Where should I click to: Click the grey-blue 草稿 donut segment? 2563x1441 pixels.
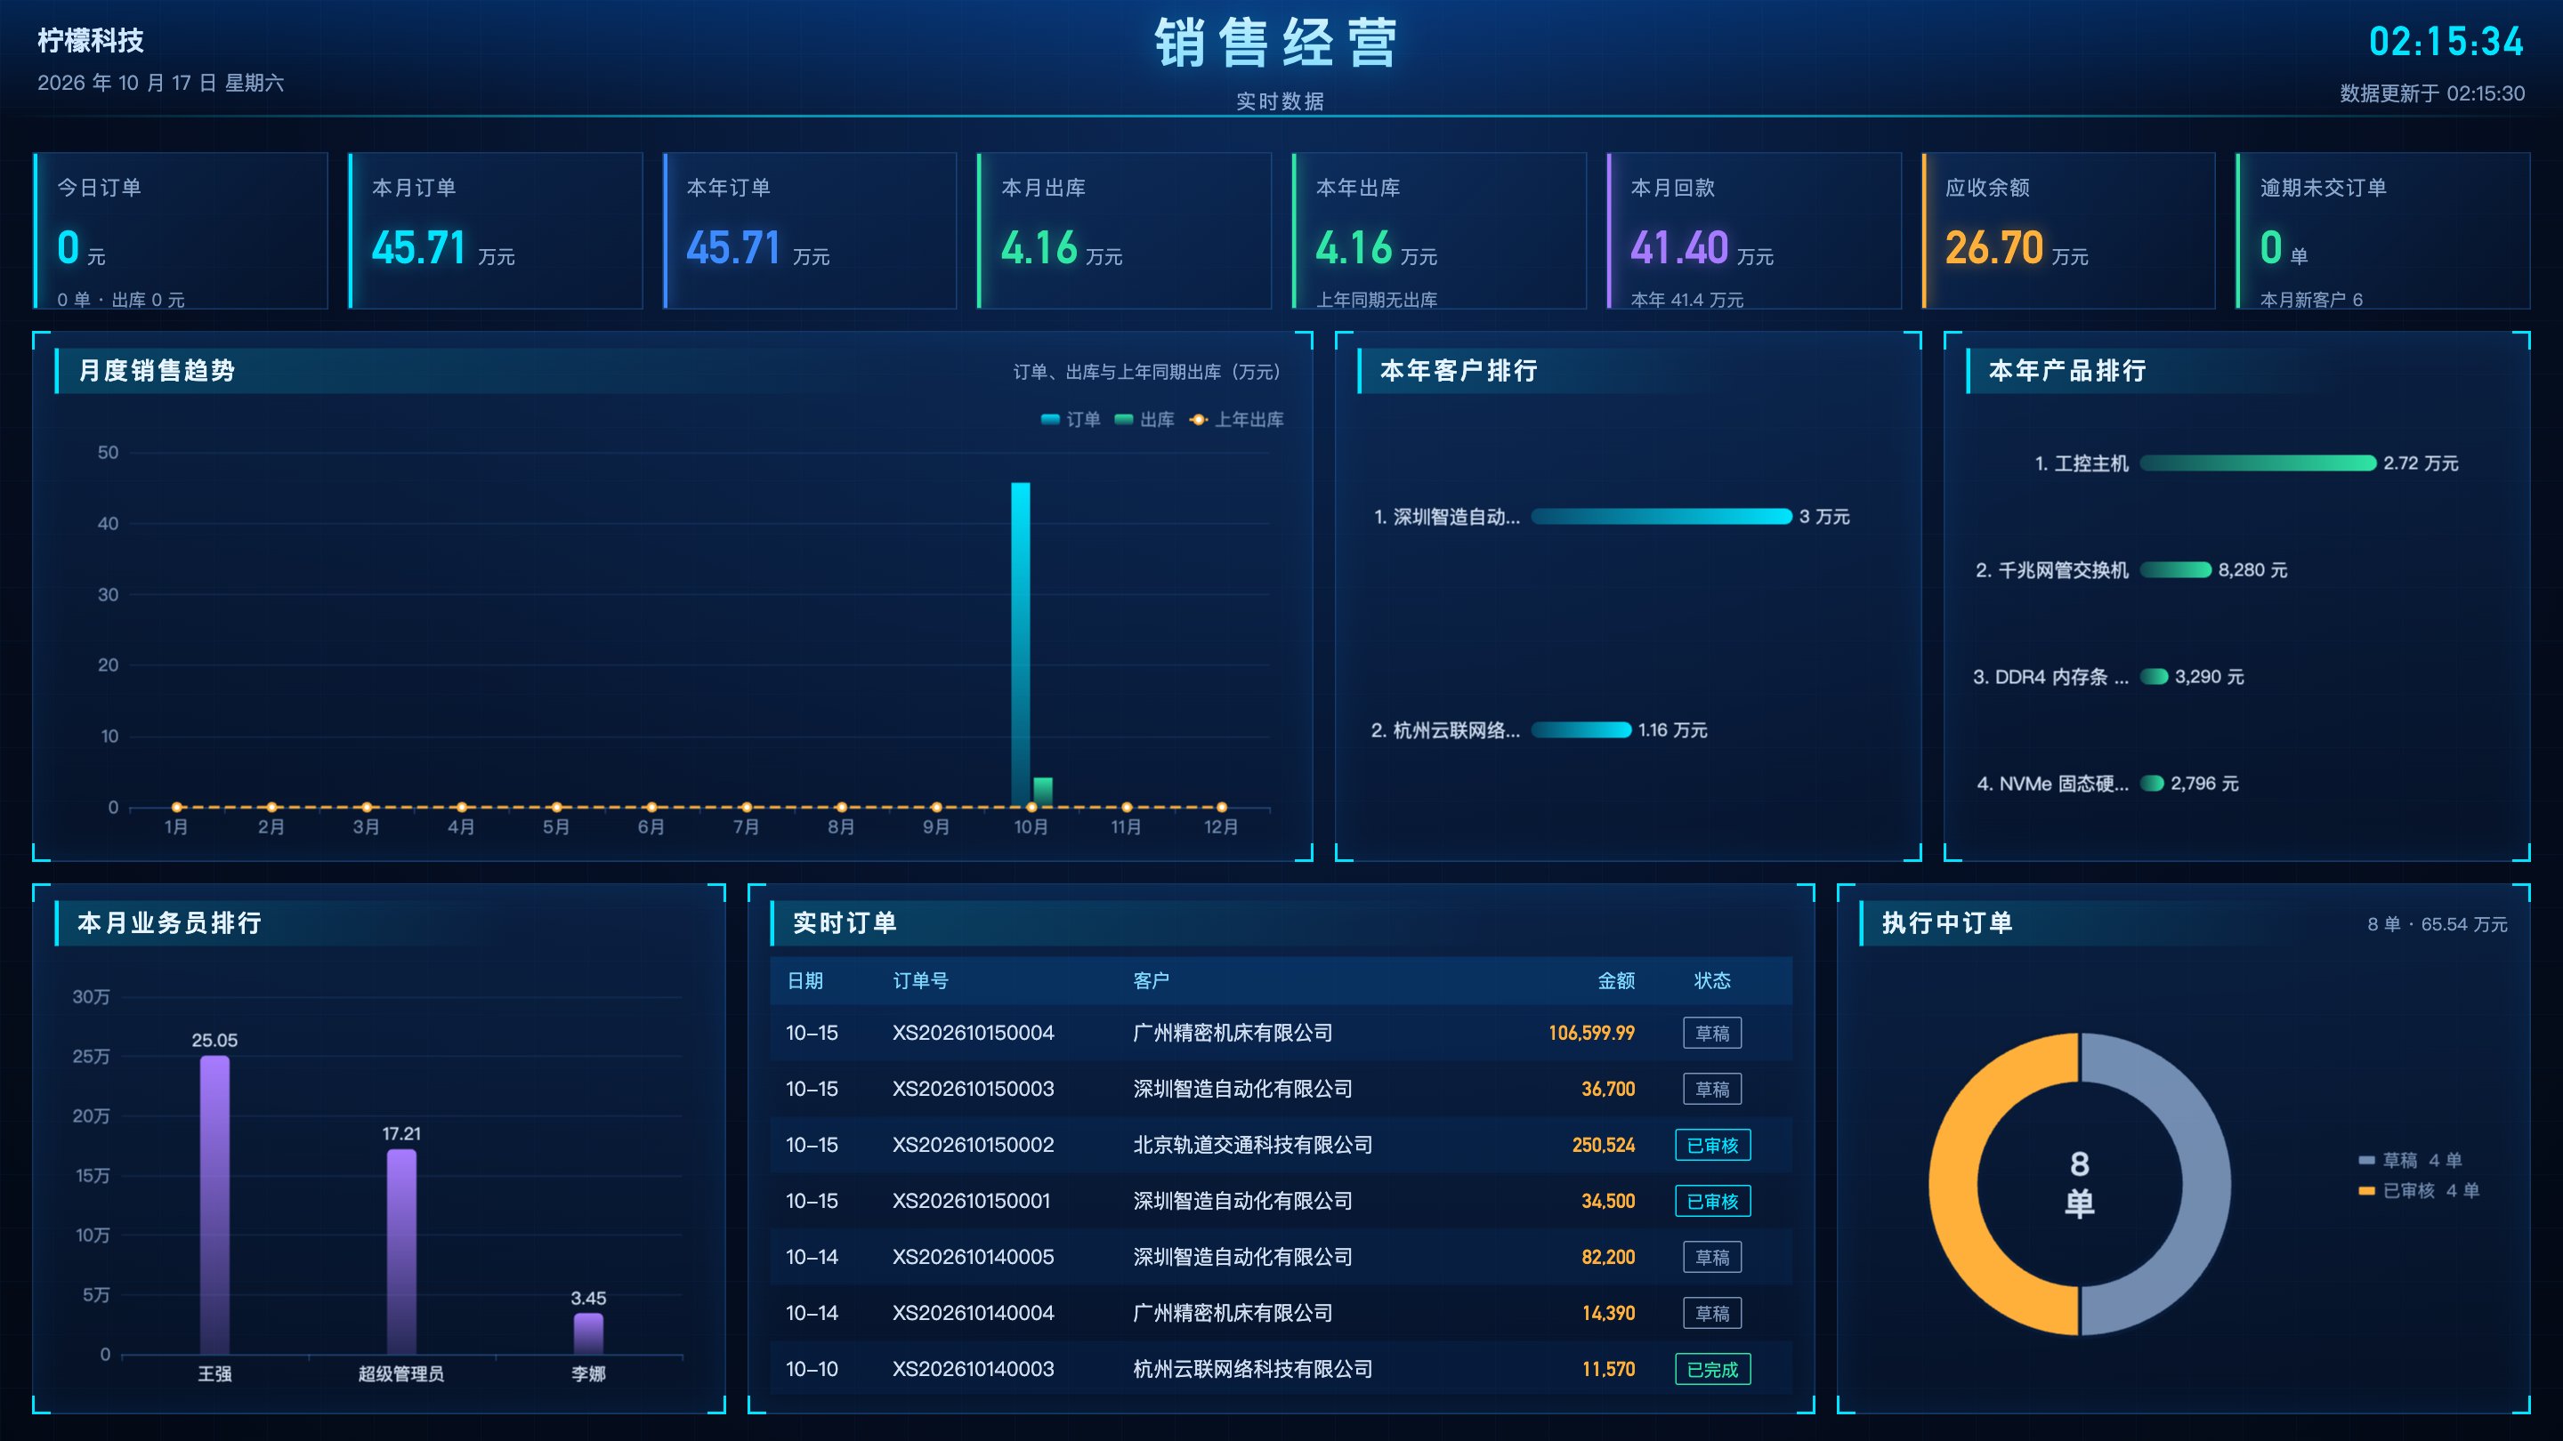click(x=2206, y=1183)
